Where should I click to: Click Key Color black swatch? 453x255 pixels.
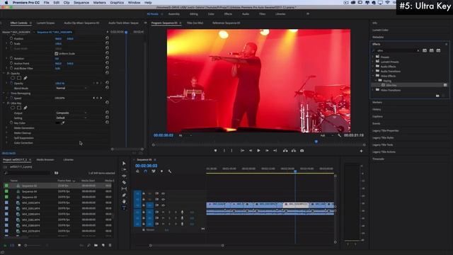pyautogui.click(x=57, y=123)
